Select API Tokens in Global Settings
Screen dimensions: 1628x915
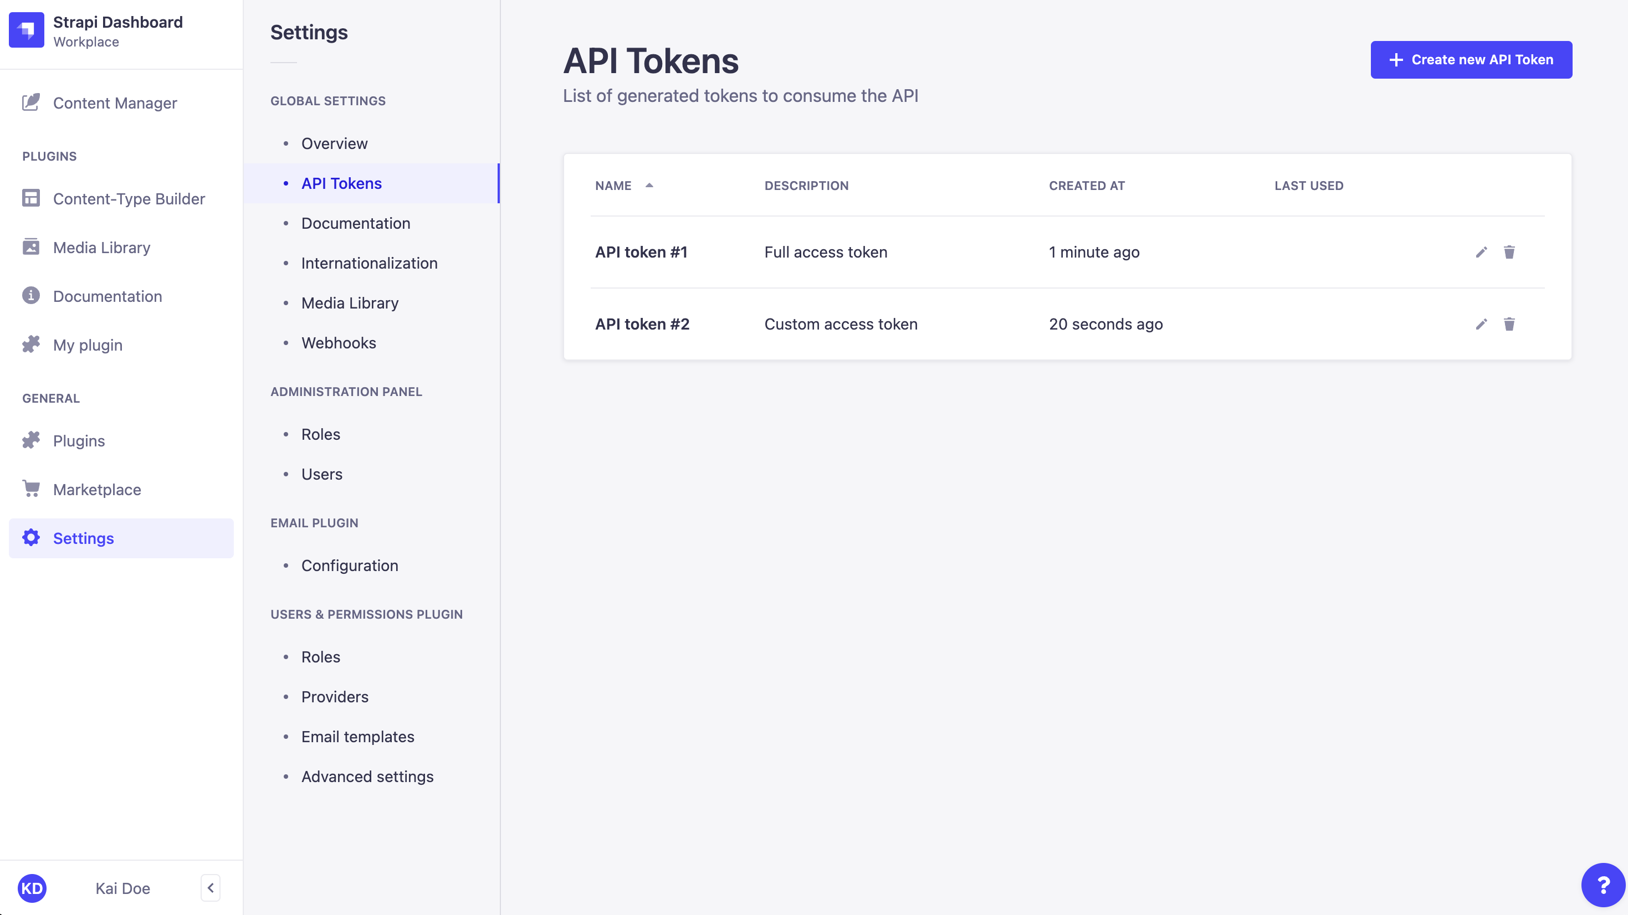(341, 183)
